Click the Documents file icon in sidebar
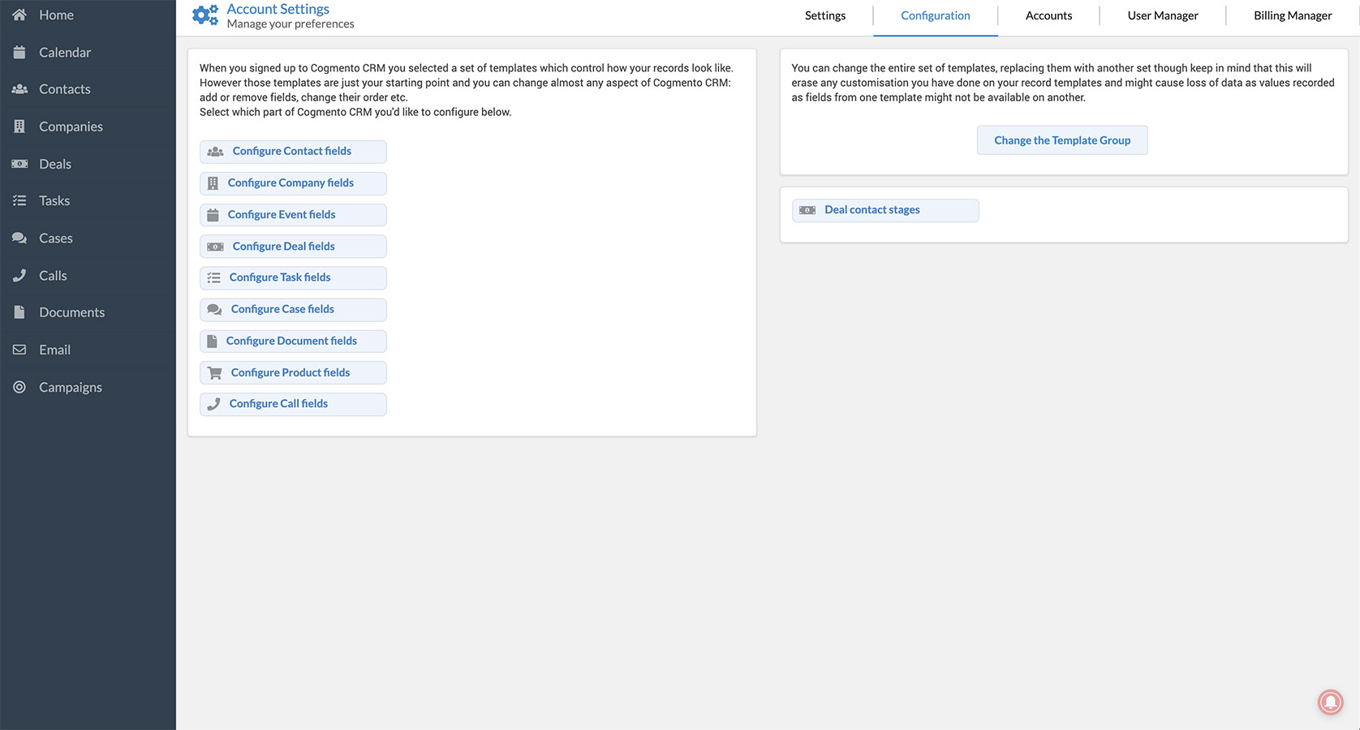The width and height of the screenshot is (1360, 730). 19,312
